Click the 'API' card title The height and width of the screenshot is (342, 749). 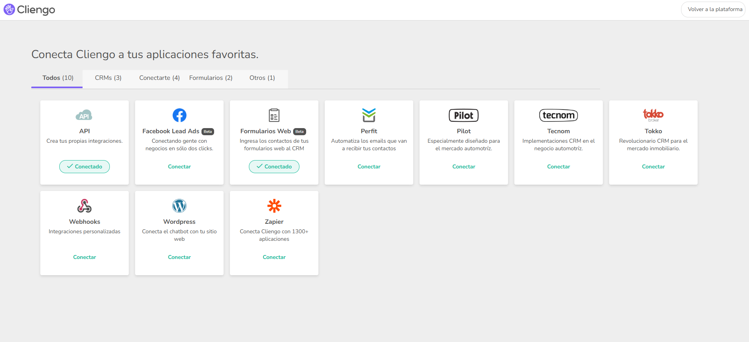click(85, 131)
